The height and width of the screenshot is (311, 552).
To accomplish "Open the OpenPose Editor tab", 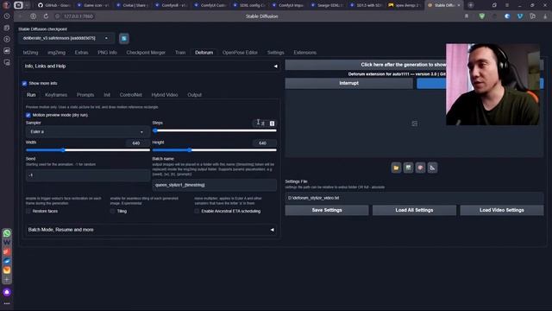I will (240, 53).
